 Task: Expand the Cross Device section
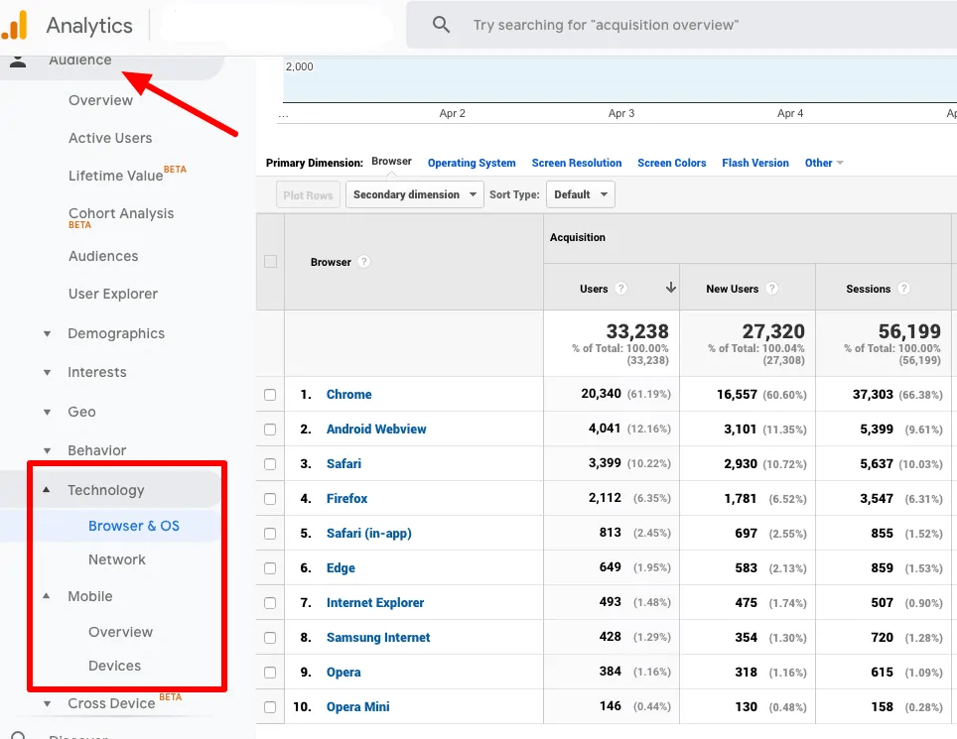click(47, 703)
